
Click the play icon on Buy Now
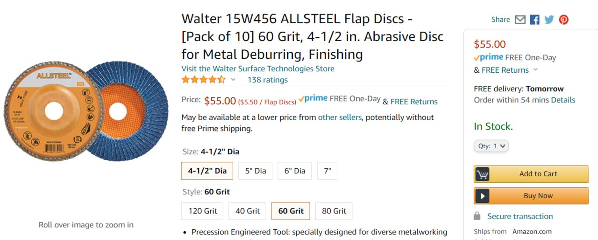click(x=482, y=196)
